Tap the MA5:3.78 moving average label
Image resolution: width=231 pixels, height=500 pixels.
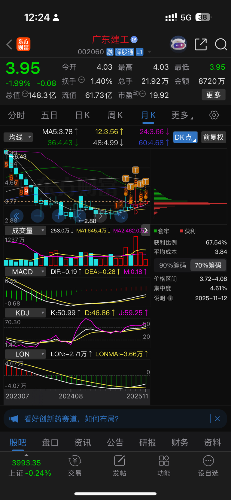pyautogui.click(x=60, y=132)
